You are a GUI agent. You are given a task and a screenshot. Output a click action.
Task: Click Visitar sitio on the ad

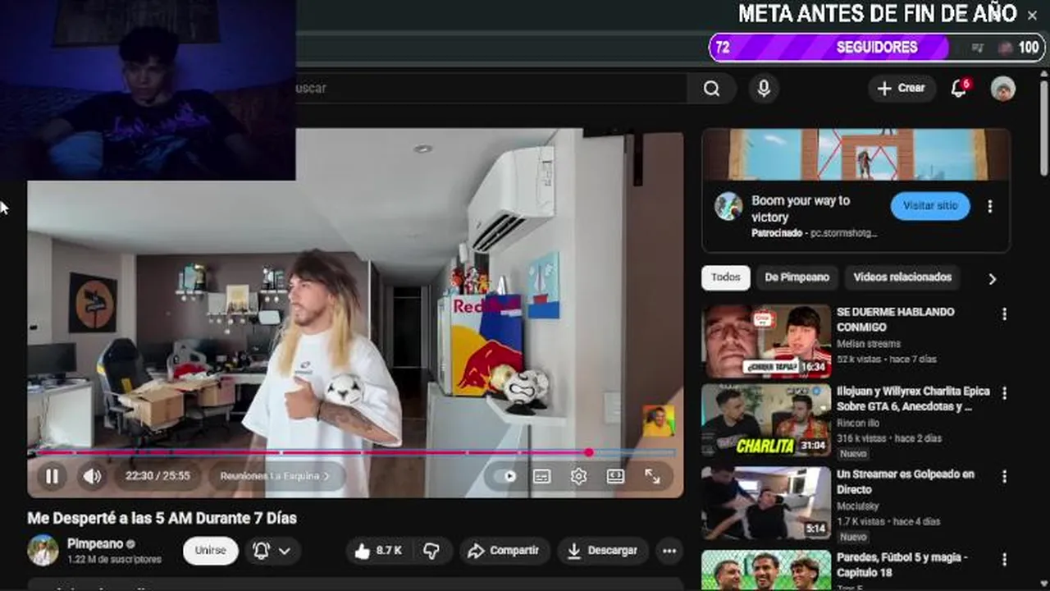click(930, 206)
